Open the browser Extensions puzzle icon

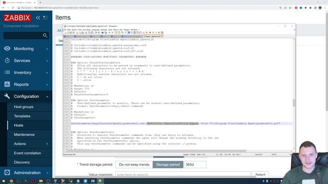(x=311, y=8)
